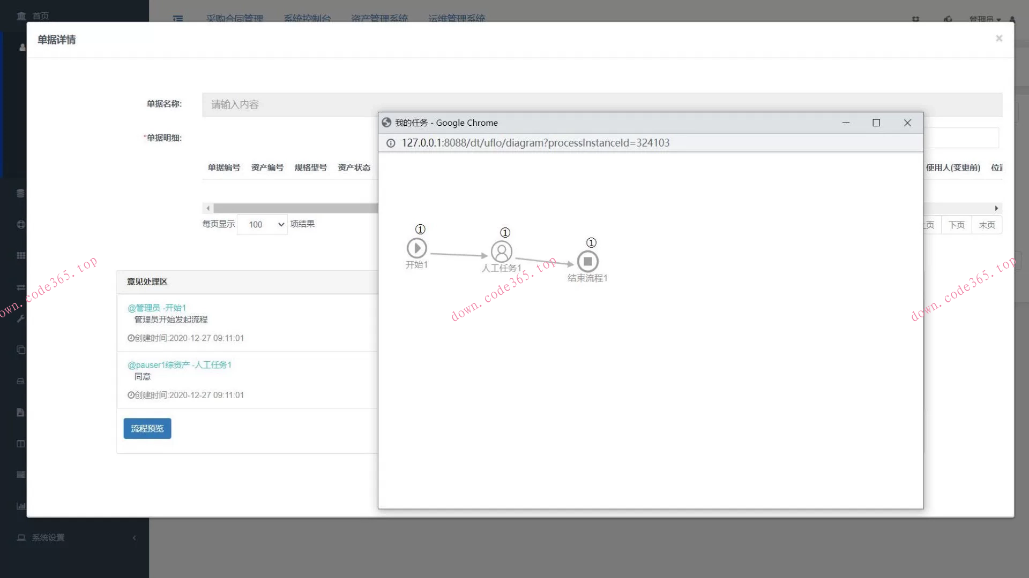The height and width of the screenshot is (578, 1029).
Task: Click the 结束流程1 end node icon
Action: coord(587,262)
